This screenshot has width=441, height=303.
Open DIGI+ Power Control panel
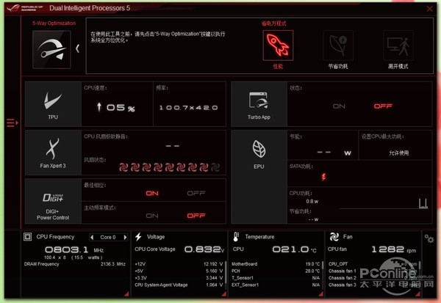(53, 201)
